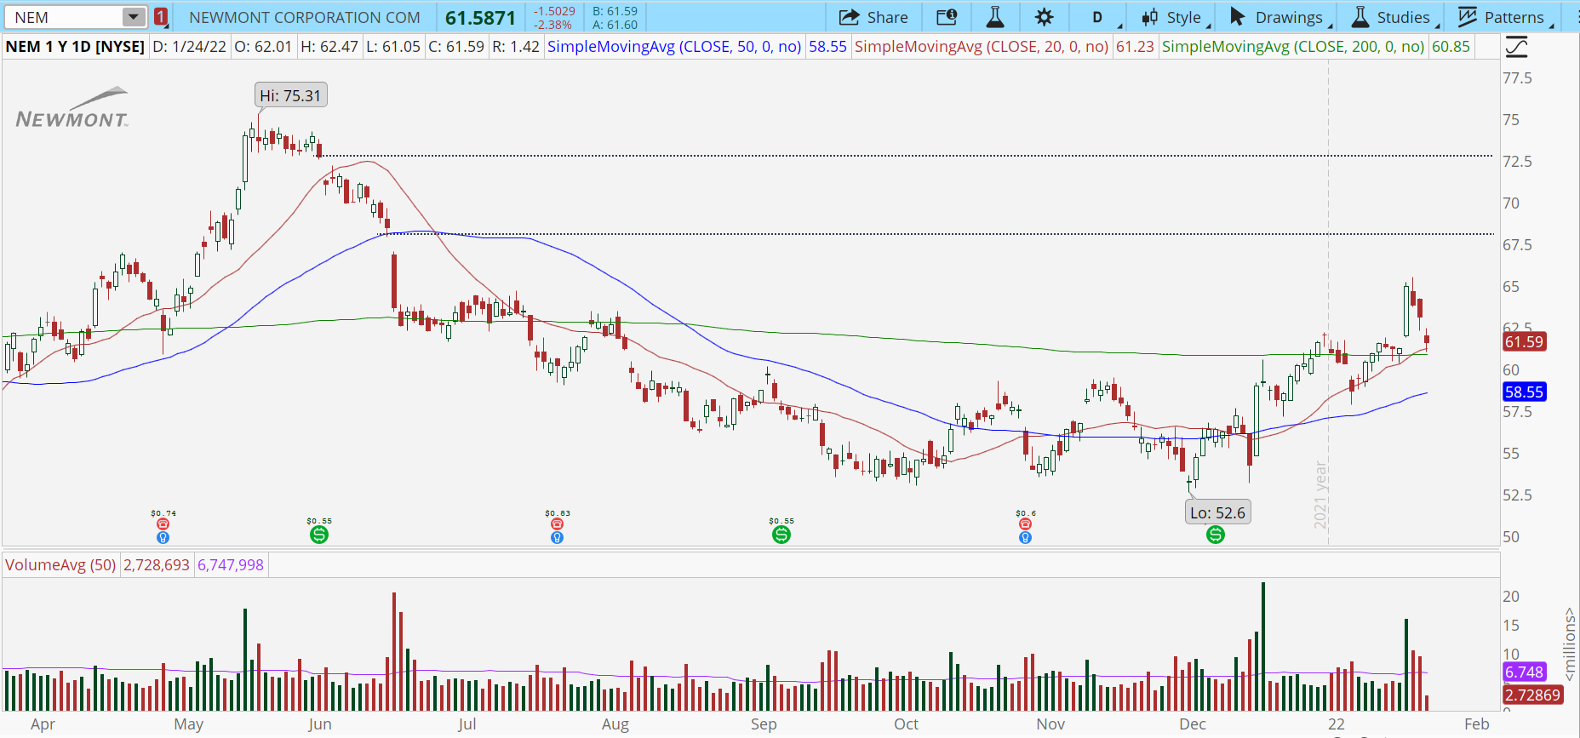The height and width of the screenshot is (738, 1580).
Task: Click the last price 61.5871
Action: click(480, 18)
